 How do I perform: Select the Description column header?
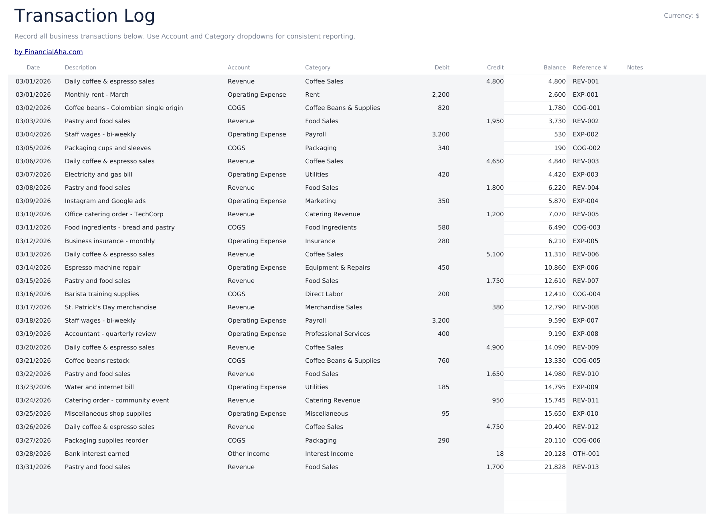point(81,67)
